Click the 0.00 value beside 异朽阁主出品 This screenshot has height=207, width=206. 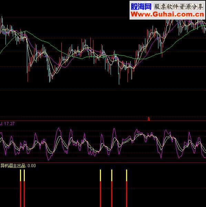click(x=32, y=166)
